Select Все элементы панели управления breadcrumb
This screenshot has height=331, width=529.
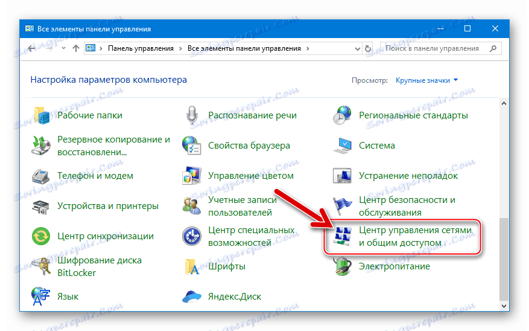(x=244, y=48)
